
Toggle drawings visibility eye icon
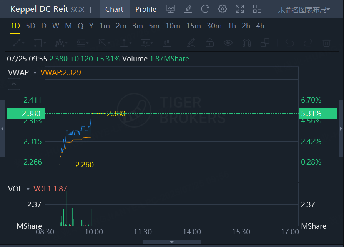pos(228,43)
